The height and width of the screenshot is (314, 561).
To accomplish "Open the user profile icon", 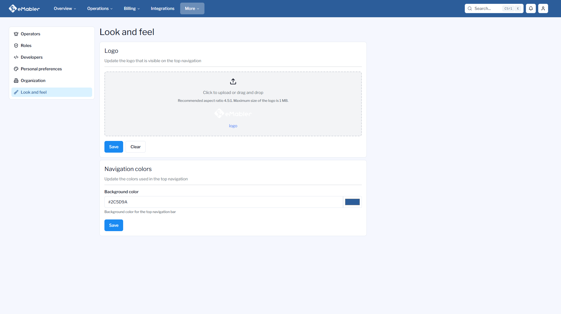I will coord(543,8).
